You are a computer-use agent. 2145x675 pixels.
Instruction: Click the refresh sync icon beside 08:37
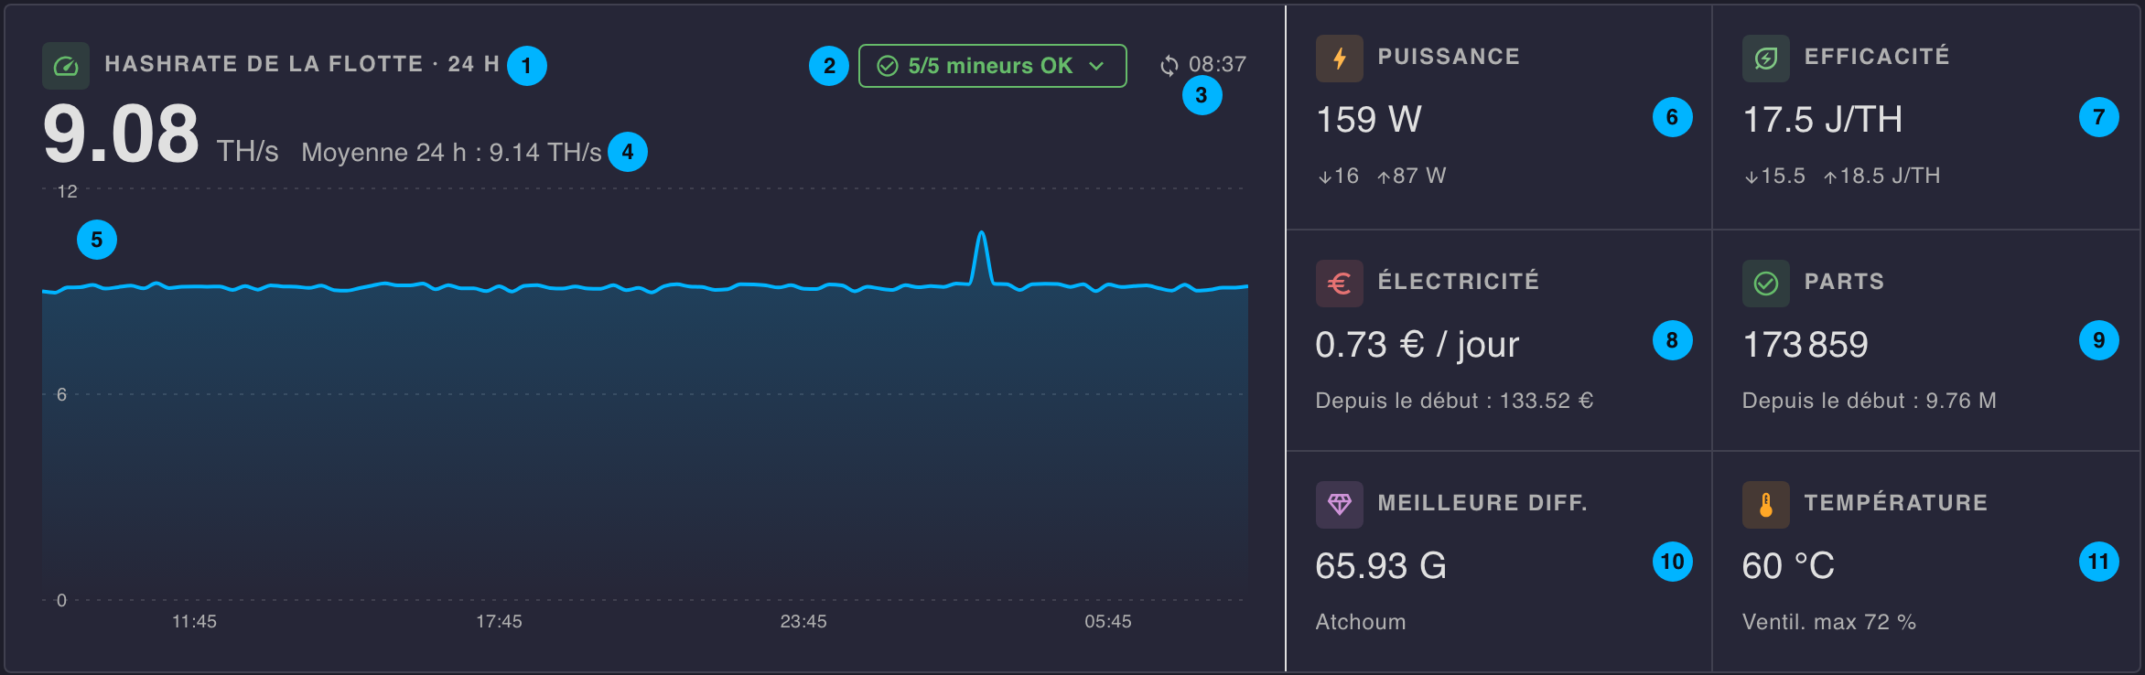coord(1170,66)
